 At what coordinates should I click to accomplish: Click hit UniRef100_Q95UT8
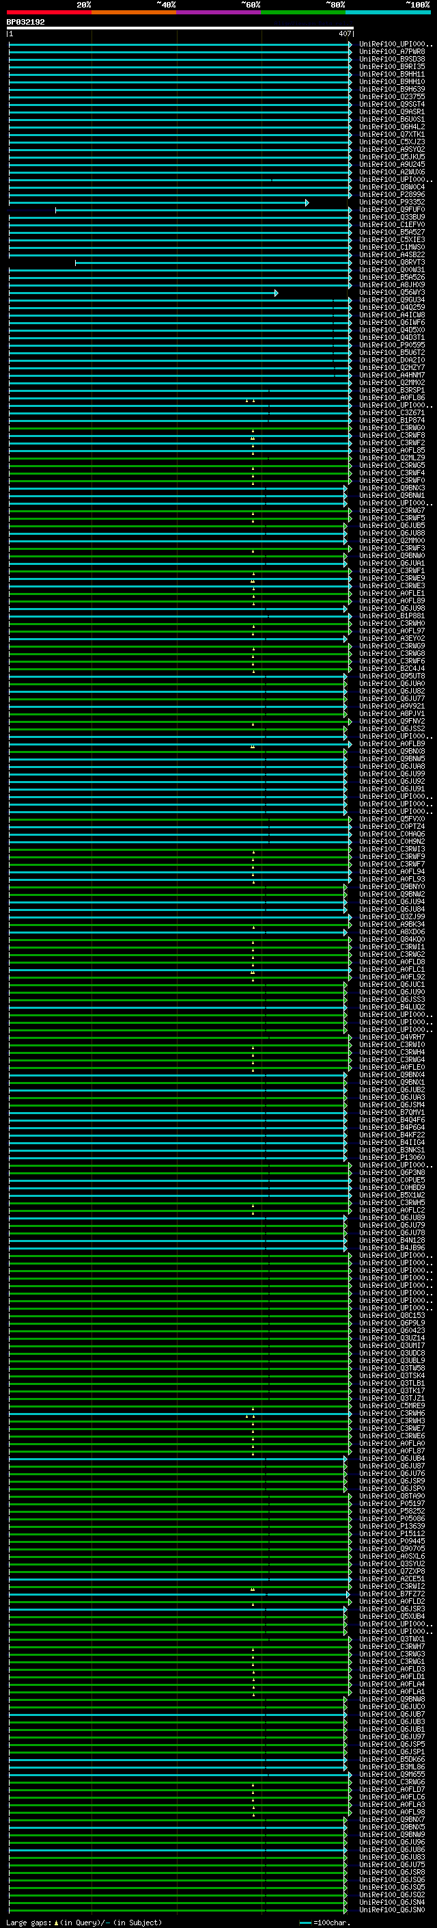click(x=392, y=676)
